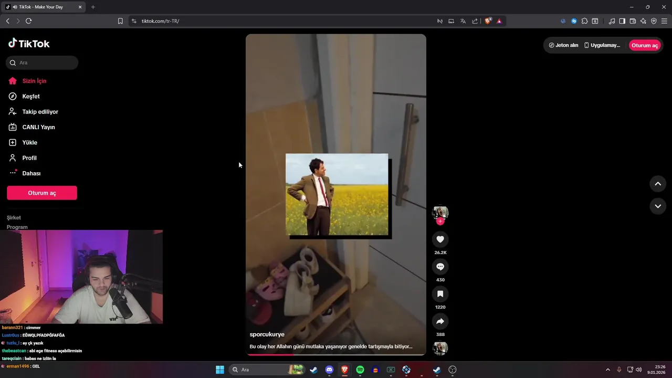
Task: Click the sidebar Oturum aç button
Action: click(42, 193)
